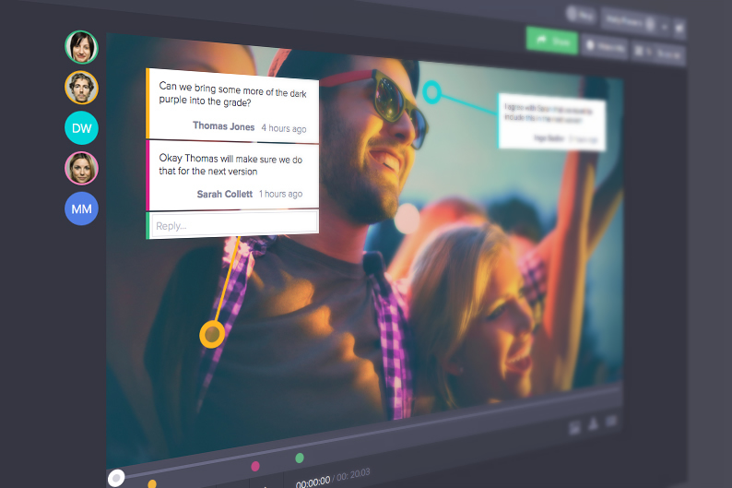Screen dimensions: 732x488
Task: Select the orange annotation pin on the video
Action: point(212,334)
